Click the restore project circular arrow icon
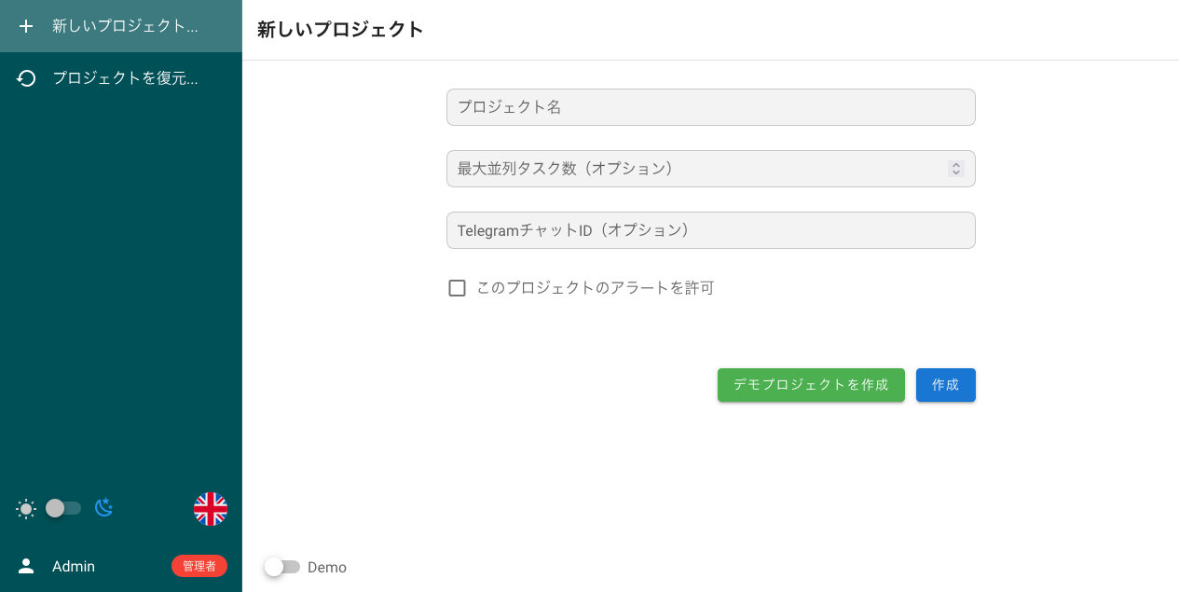The height and width of the screenshot is (592, 1179). click(x=26, y=78)
